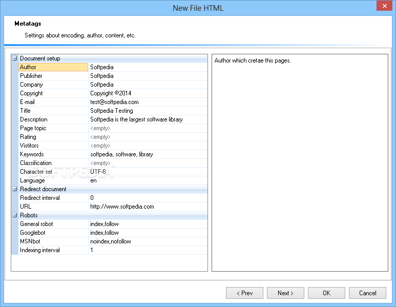This screenshot has width=396, height=307.
Task: Collapse the Document setup section
Action: point(15,58)
